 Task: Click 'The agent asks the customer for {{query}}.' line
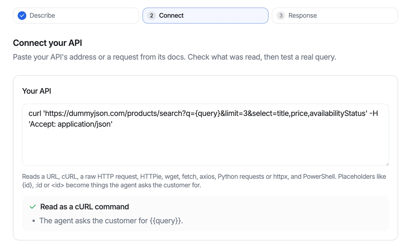(111, 221)
